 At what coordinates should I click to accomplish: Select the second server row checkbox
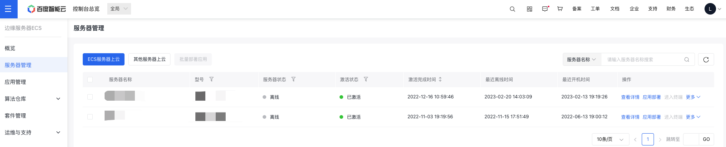(90, 117)
